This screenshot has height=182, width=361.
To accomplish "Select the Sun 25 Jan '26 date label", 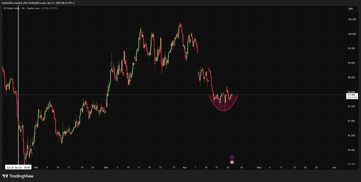I will coord(18,167).
